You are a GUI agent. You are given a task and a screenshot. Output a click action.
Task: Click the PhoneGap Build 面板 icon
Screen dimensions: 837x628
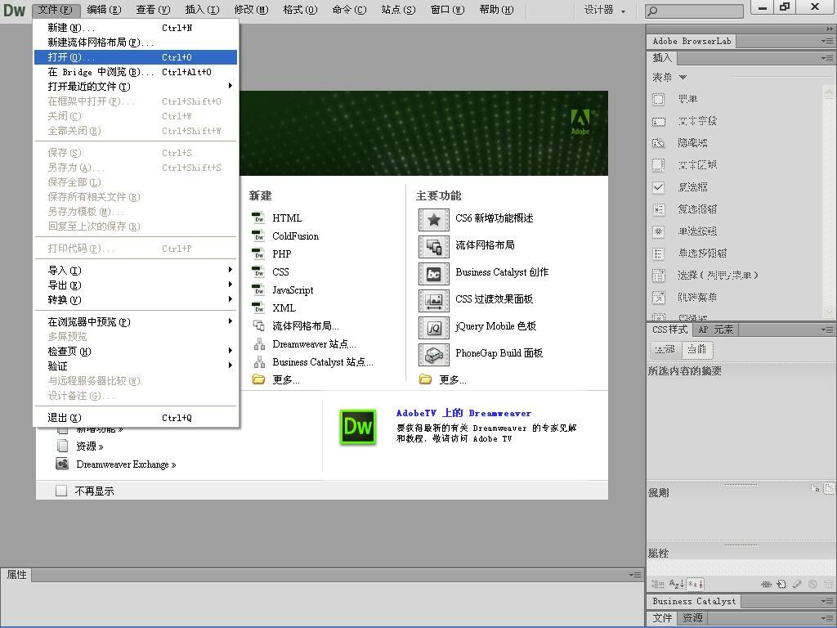tap(433, 354)
